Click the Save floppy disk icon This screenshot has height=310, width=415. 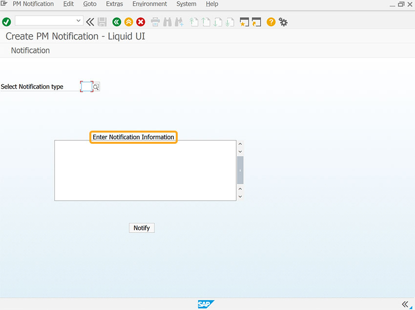click(102, 22)
